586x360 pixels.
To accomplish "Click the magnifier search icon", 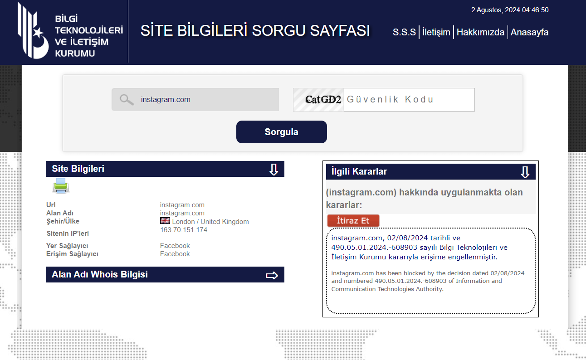I will (127, 100).
